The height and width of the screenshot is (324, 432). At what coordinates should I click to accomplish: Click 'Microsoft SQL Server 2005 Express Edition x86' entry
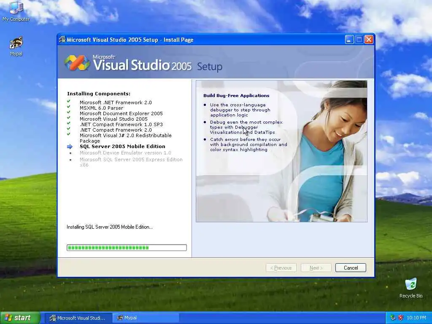click(131, 162)
